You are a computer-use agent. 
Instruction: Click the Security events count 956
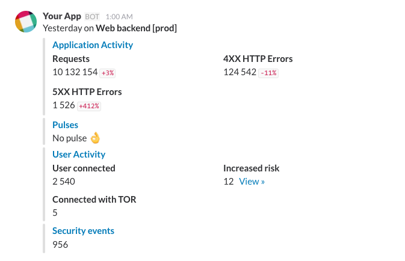pyautogui.click(x=60, y=245)
